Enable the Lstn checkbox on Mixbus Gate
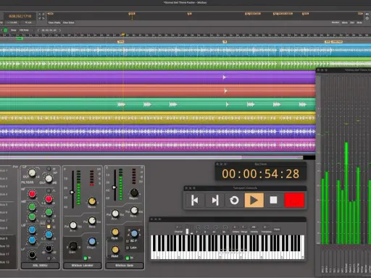Screen dimensions: 371x278 (x=128, y=248)
